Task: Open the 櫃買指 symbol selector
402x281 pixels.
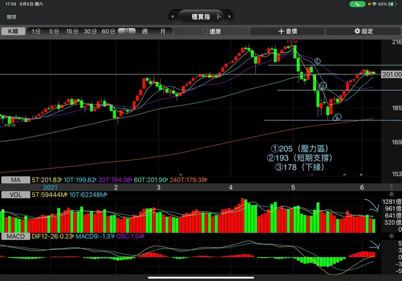Action: tap(201, 17)
